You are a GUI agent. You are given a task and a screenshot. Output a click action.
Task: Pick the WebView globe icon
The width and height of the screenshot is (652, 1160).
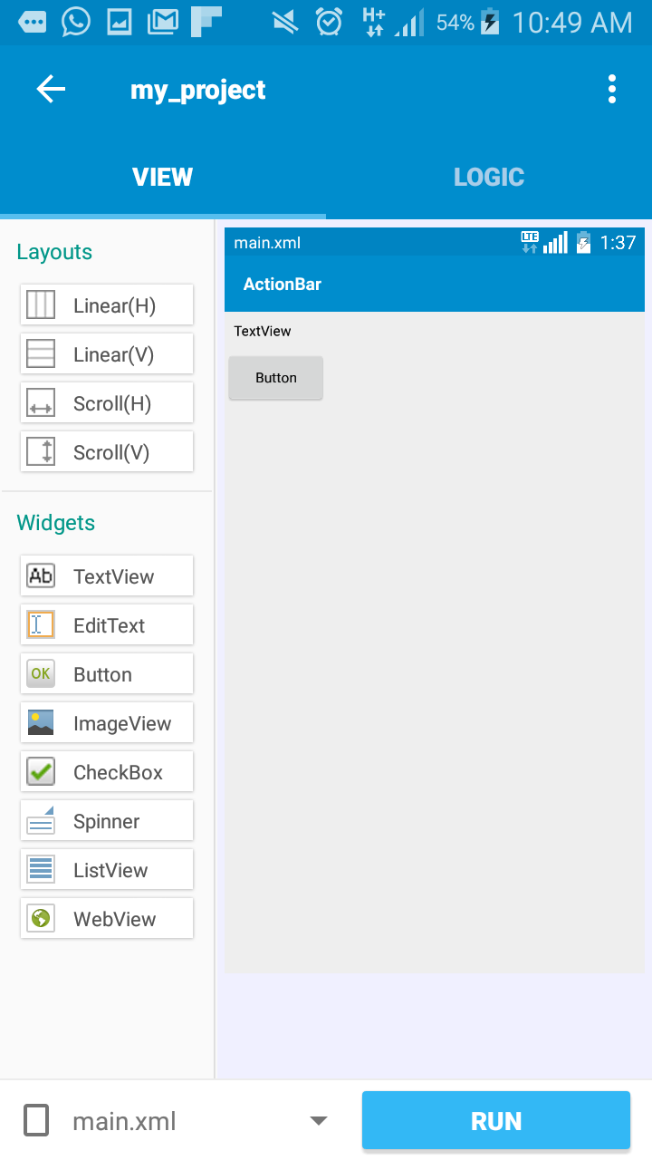pos(41,918)
